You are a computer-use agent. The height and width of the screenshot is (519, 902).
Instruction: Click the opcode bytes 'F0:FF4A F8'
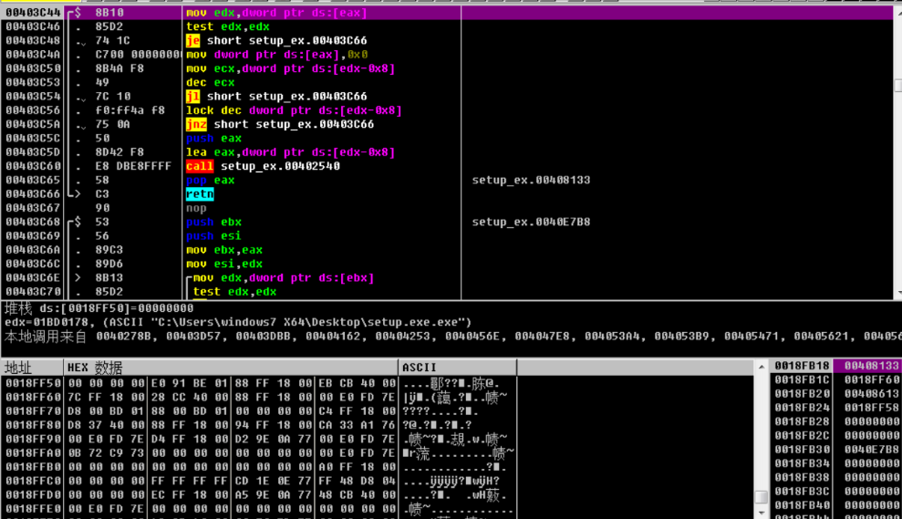[x=130, y=110]
